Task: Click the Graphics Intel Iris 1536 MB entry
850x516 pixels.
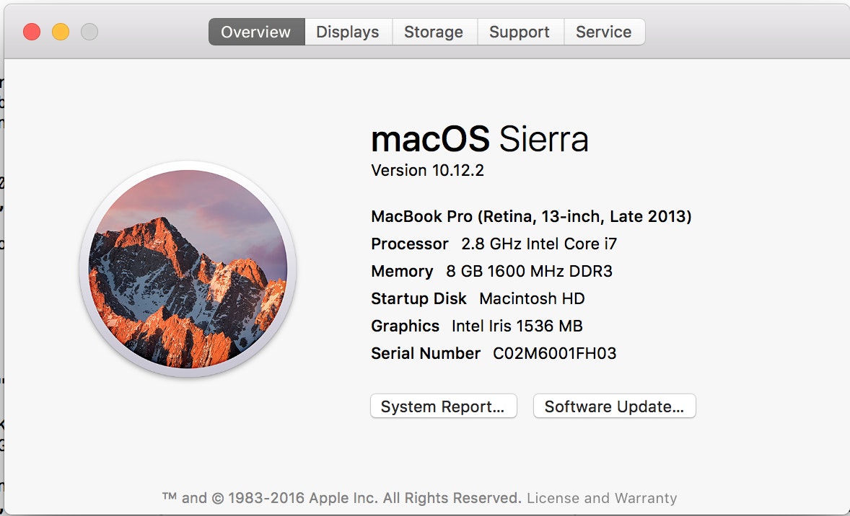Action: 476,326
